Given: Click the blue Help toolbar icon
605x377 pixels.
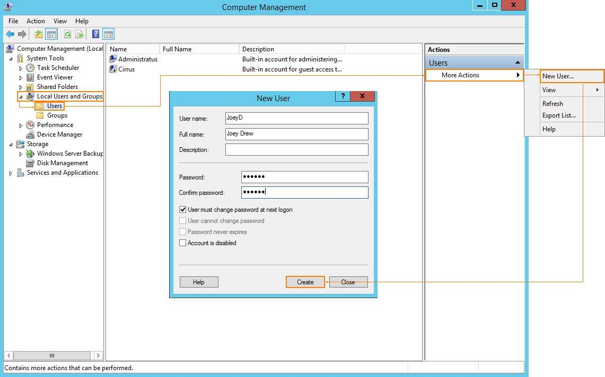Looking at the screenshot, I should 96,34.
